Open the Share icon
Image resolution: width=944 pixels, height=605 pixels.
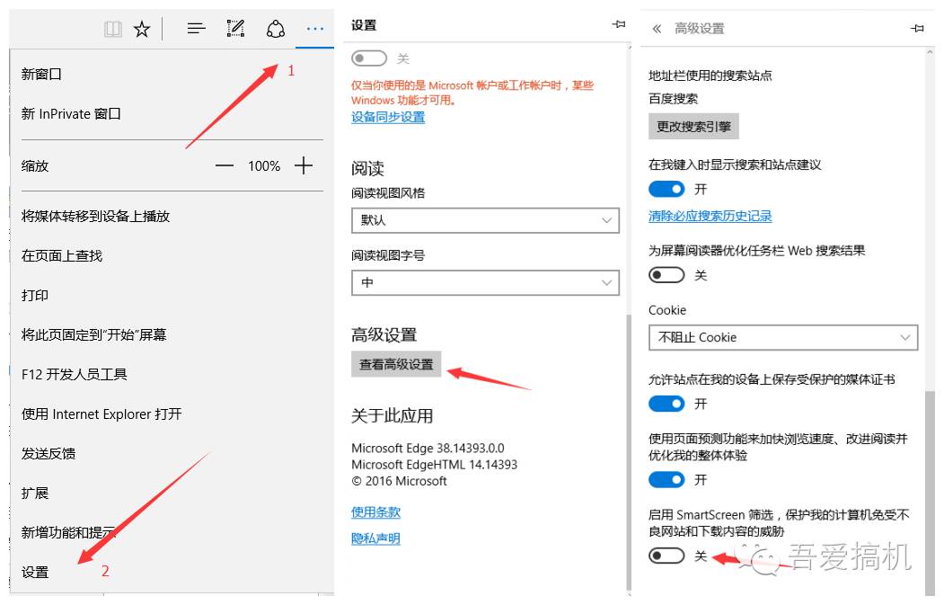pyautogui.click(x=275, y=28)
